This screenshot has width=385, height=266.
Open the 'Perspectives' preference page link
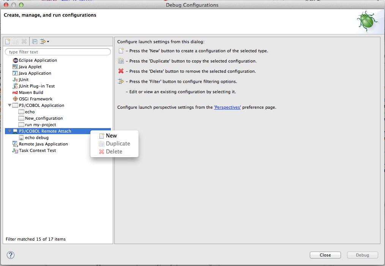click(x=227, y=107)
